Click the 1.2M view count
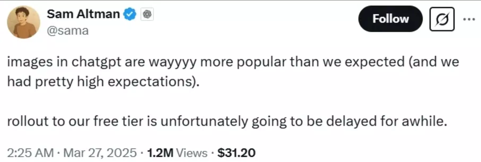 click(x=160, y=153)
